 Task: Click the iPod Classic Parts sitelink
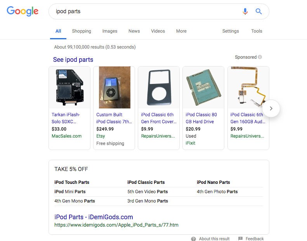(146, 182)
